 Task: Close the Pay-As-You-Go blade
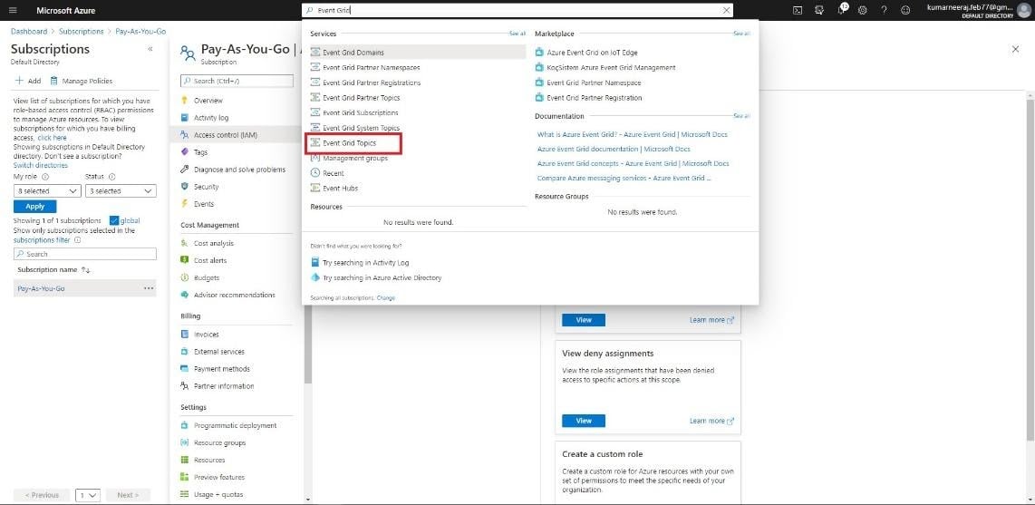click(1015, 50)
